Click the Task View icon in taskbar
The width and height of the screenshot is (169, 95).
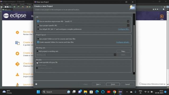click(x=74, y=92)
